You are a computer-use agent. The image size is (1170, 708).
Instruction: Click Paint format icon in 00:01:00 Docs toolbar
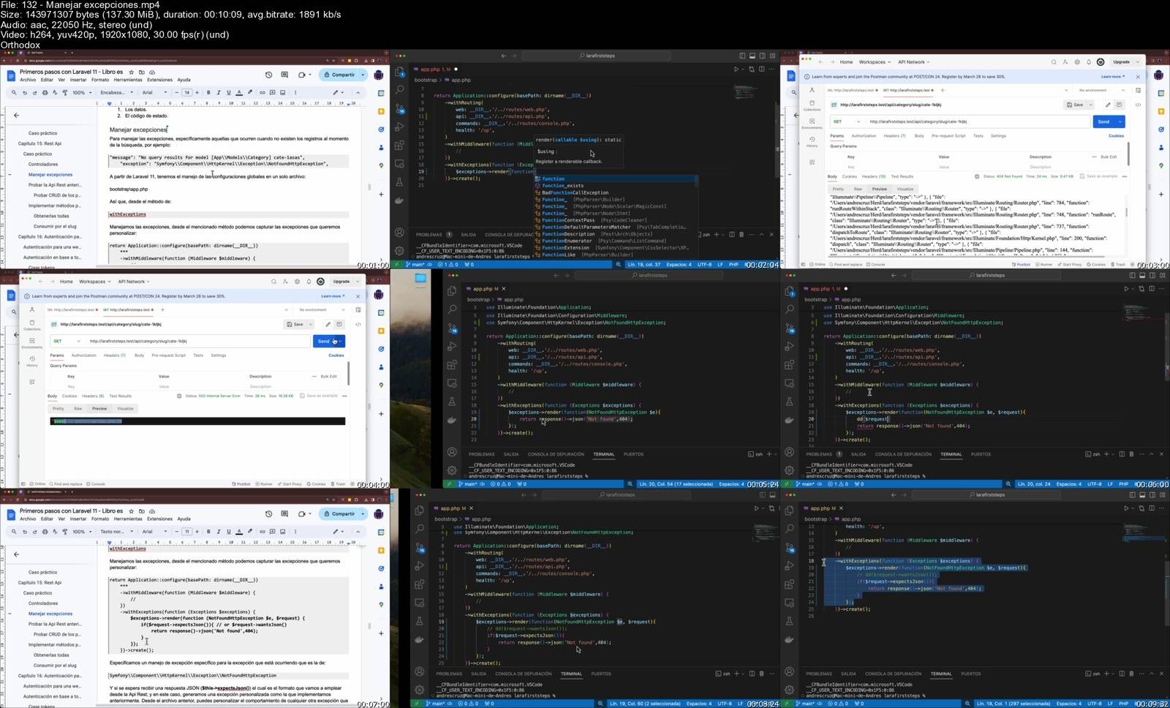pos(65,93)
